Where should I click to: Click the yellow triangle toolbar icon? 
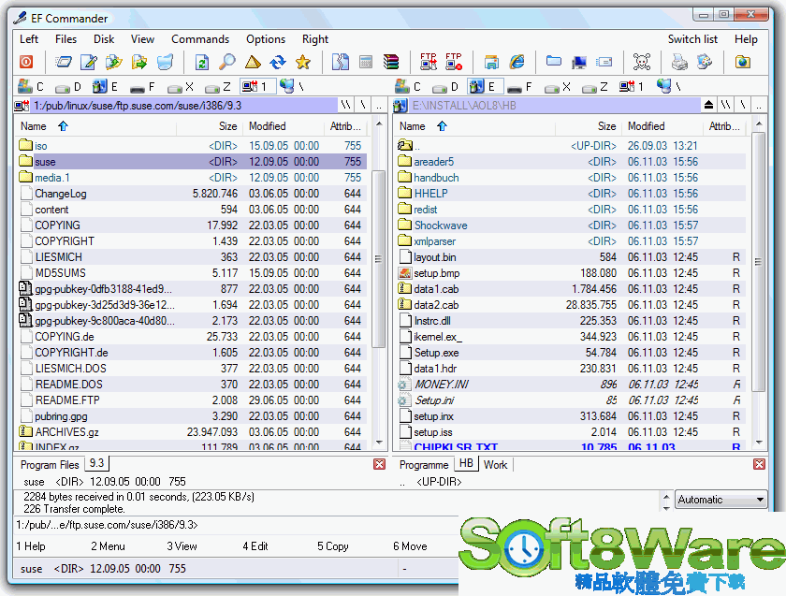(x=253, y=62)
